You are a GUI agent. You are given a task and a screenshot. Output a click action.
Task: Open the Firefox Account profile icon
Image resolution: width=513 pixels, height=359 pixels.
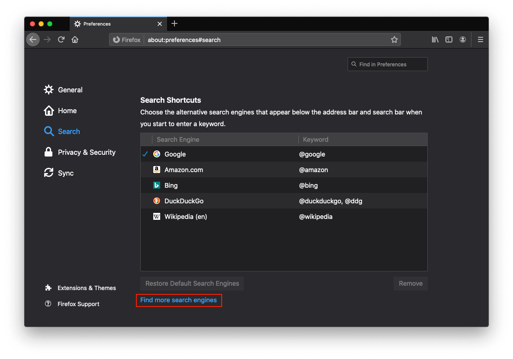(x=463, y=39)
